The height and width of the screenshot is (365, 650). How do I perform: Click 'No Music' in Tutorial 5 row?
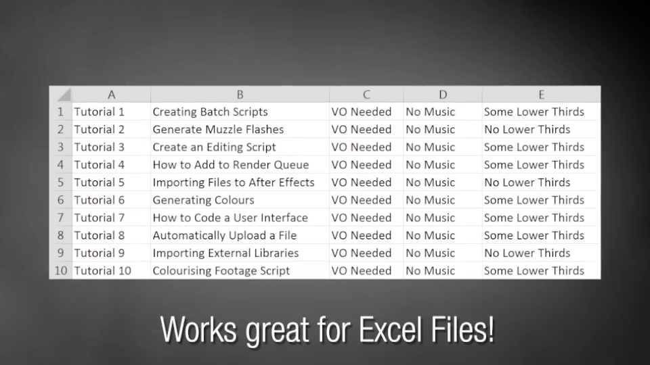tap(443, 182)
